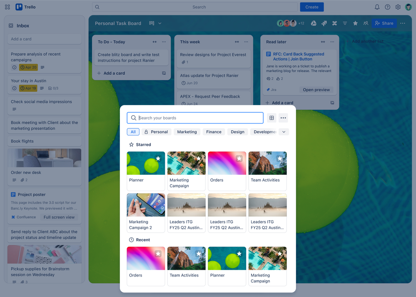The image size is (416, 297).
Task: Open Review designs for Project Everest card
Action: click(x=214, y=58)
